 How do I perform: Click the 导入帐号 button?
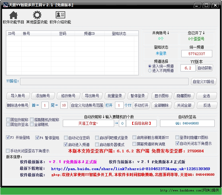click(18, 96)
